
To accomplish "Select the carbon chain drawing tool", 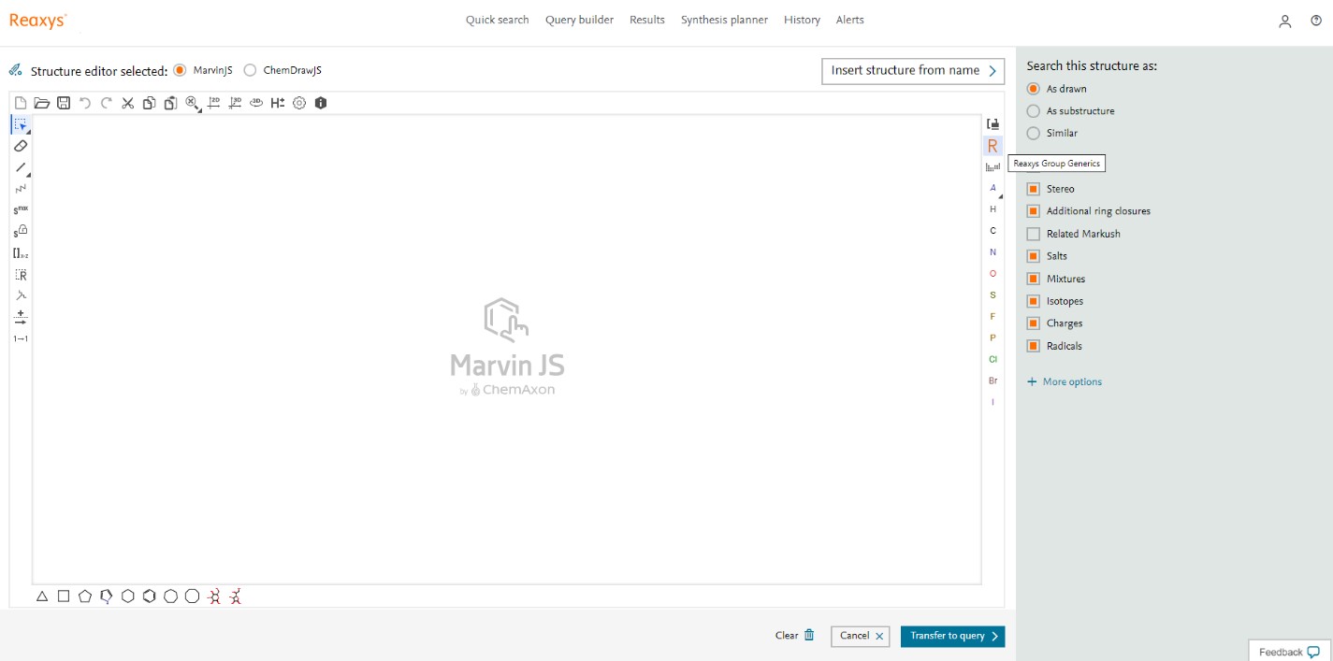I will [21, 189].
